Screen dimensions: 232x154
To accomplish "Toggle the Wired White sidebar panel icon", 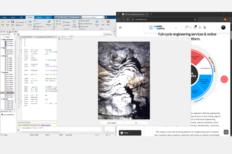I will point(121,27).
